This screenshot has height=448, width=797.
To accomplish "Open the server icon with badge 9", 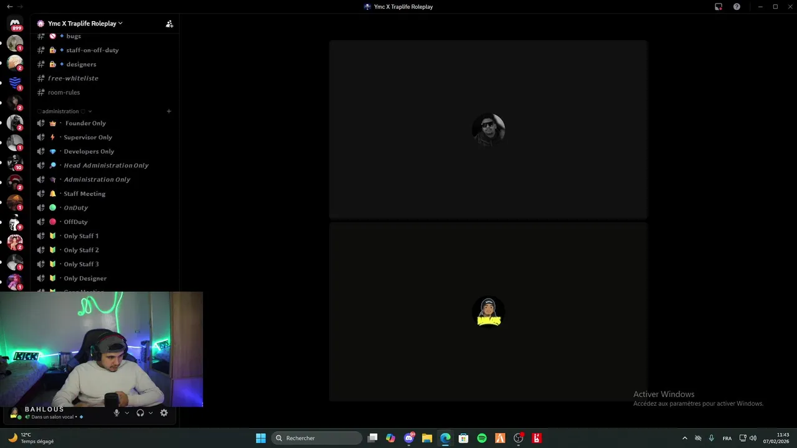I will 15,222.
